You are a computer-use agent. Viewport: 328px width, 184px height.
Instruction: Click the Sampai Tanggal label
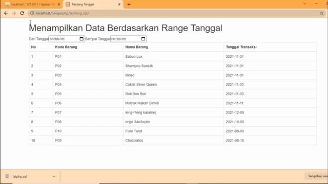pos(98,39)
